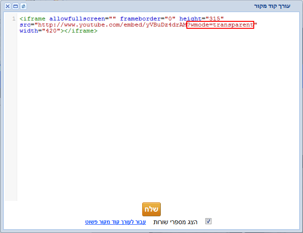Close the source code editor dialog

pyautogui.click(x=7, y=6)
